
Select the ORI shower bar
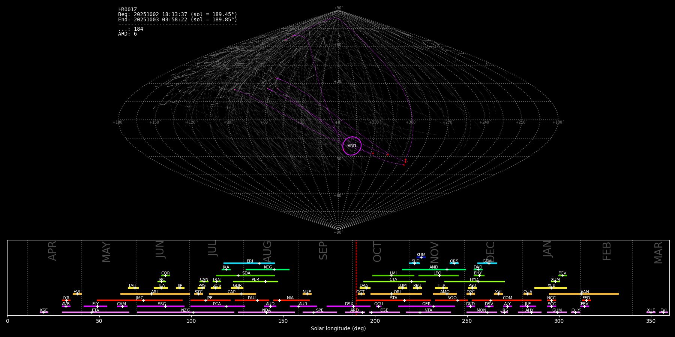(396, 294)
